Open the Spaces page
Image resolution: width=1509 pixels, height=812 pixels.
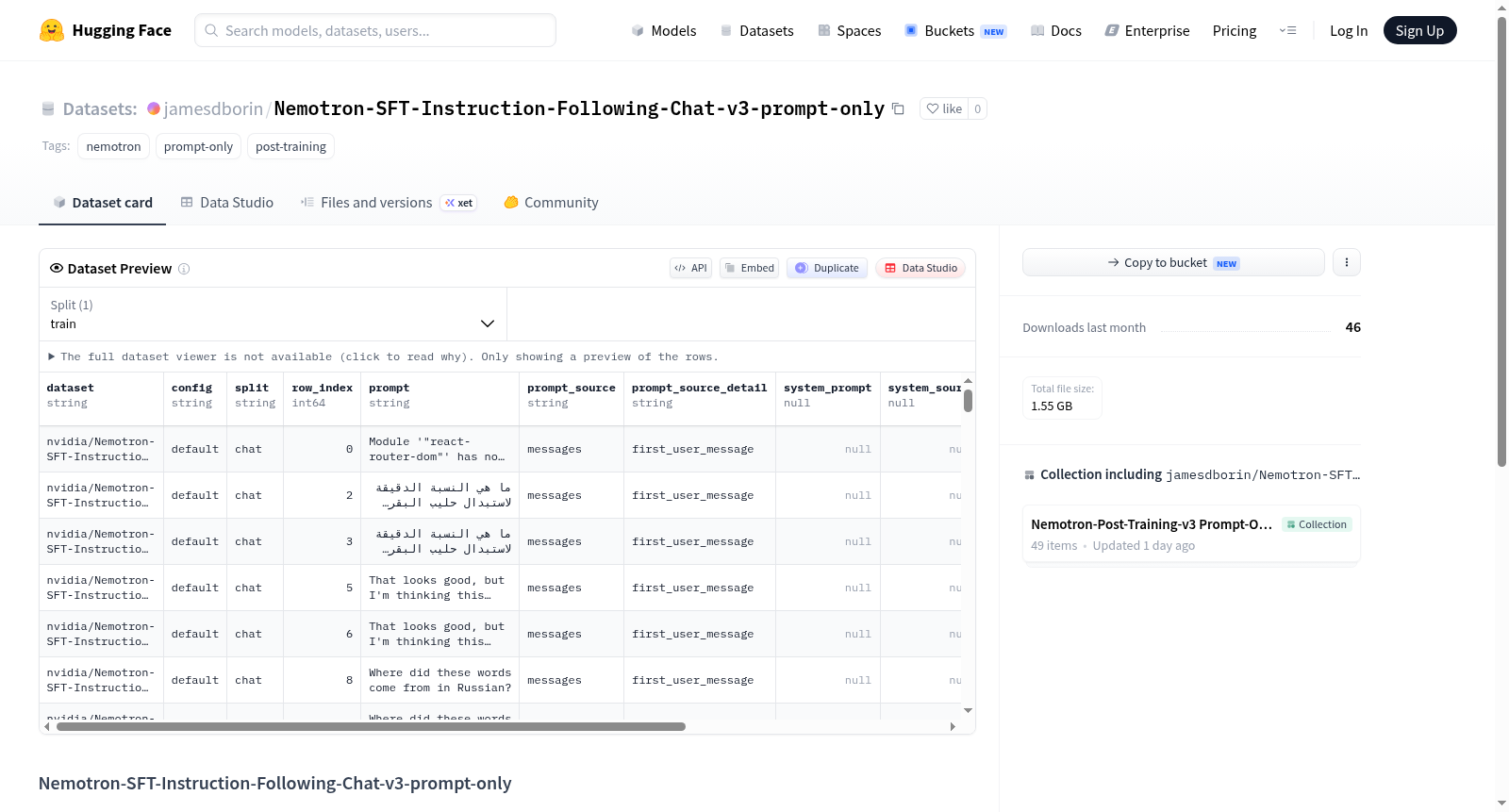(x=850, y=30)
